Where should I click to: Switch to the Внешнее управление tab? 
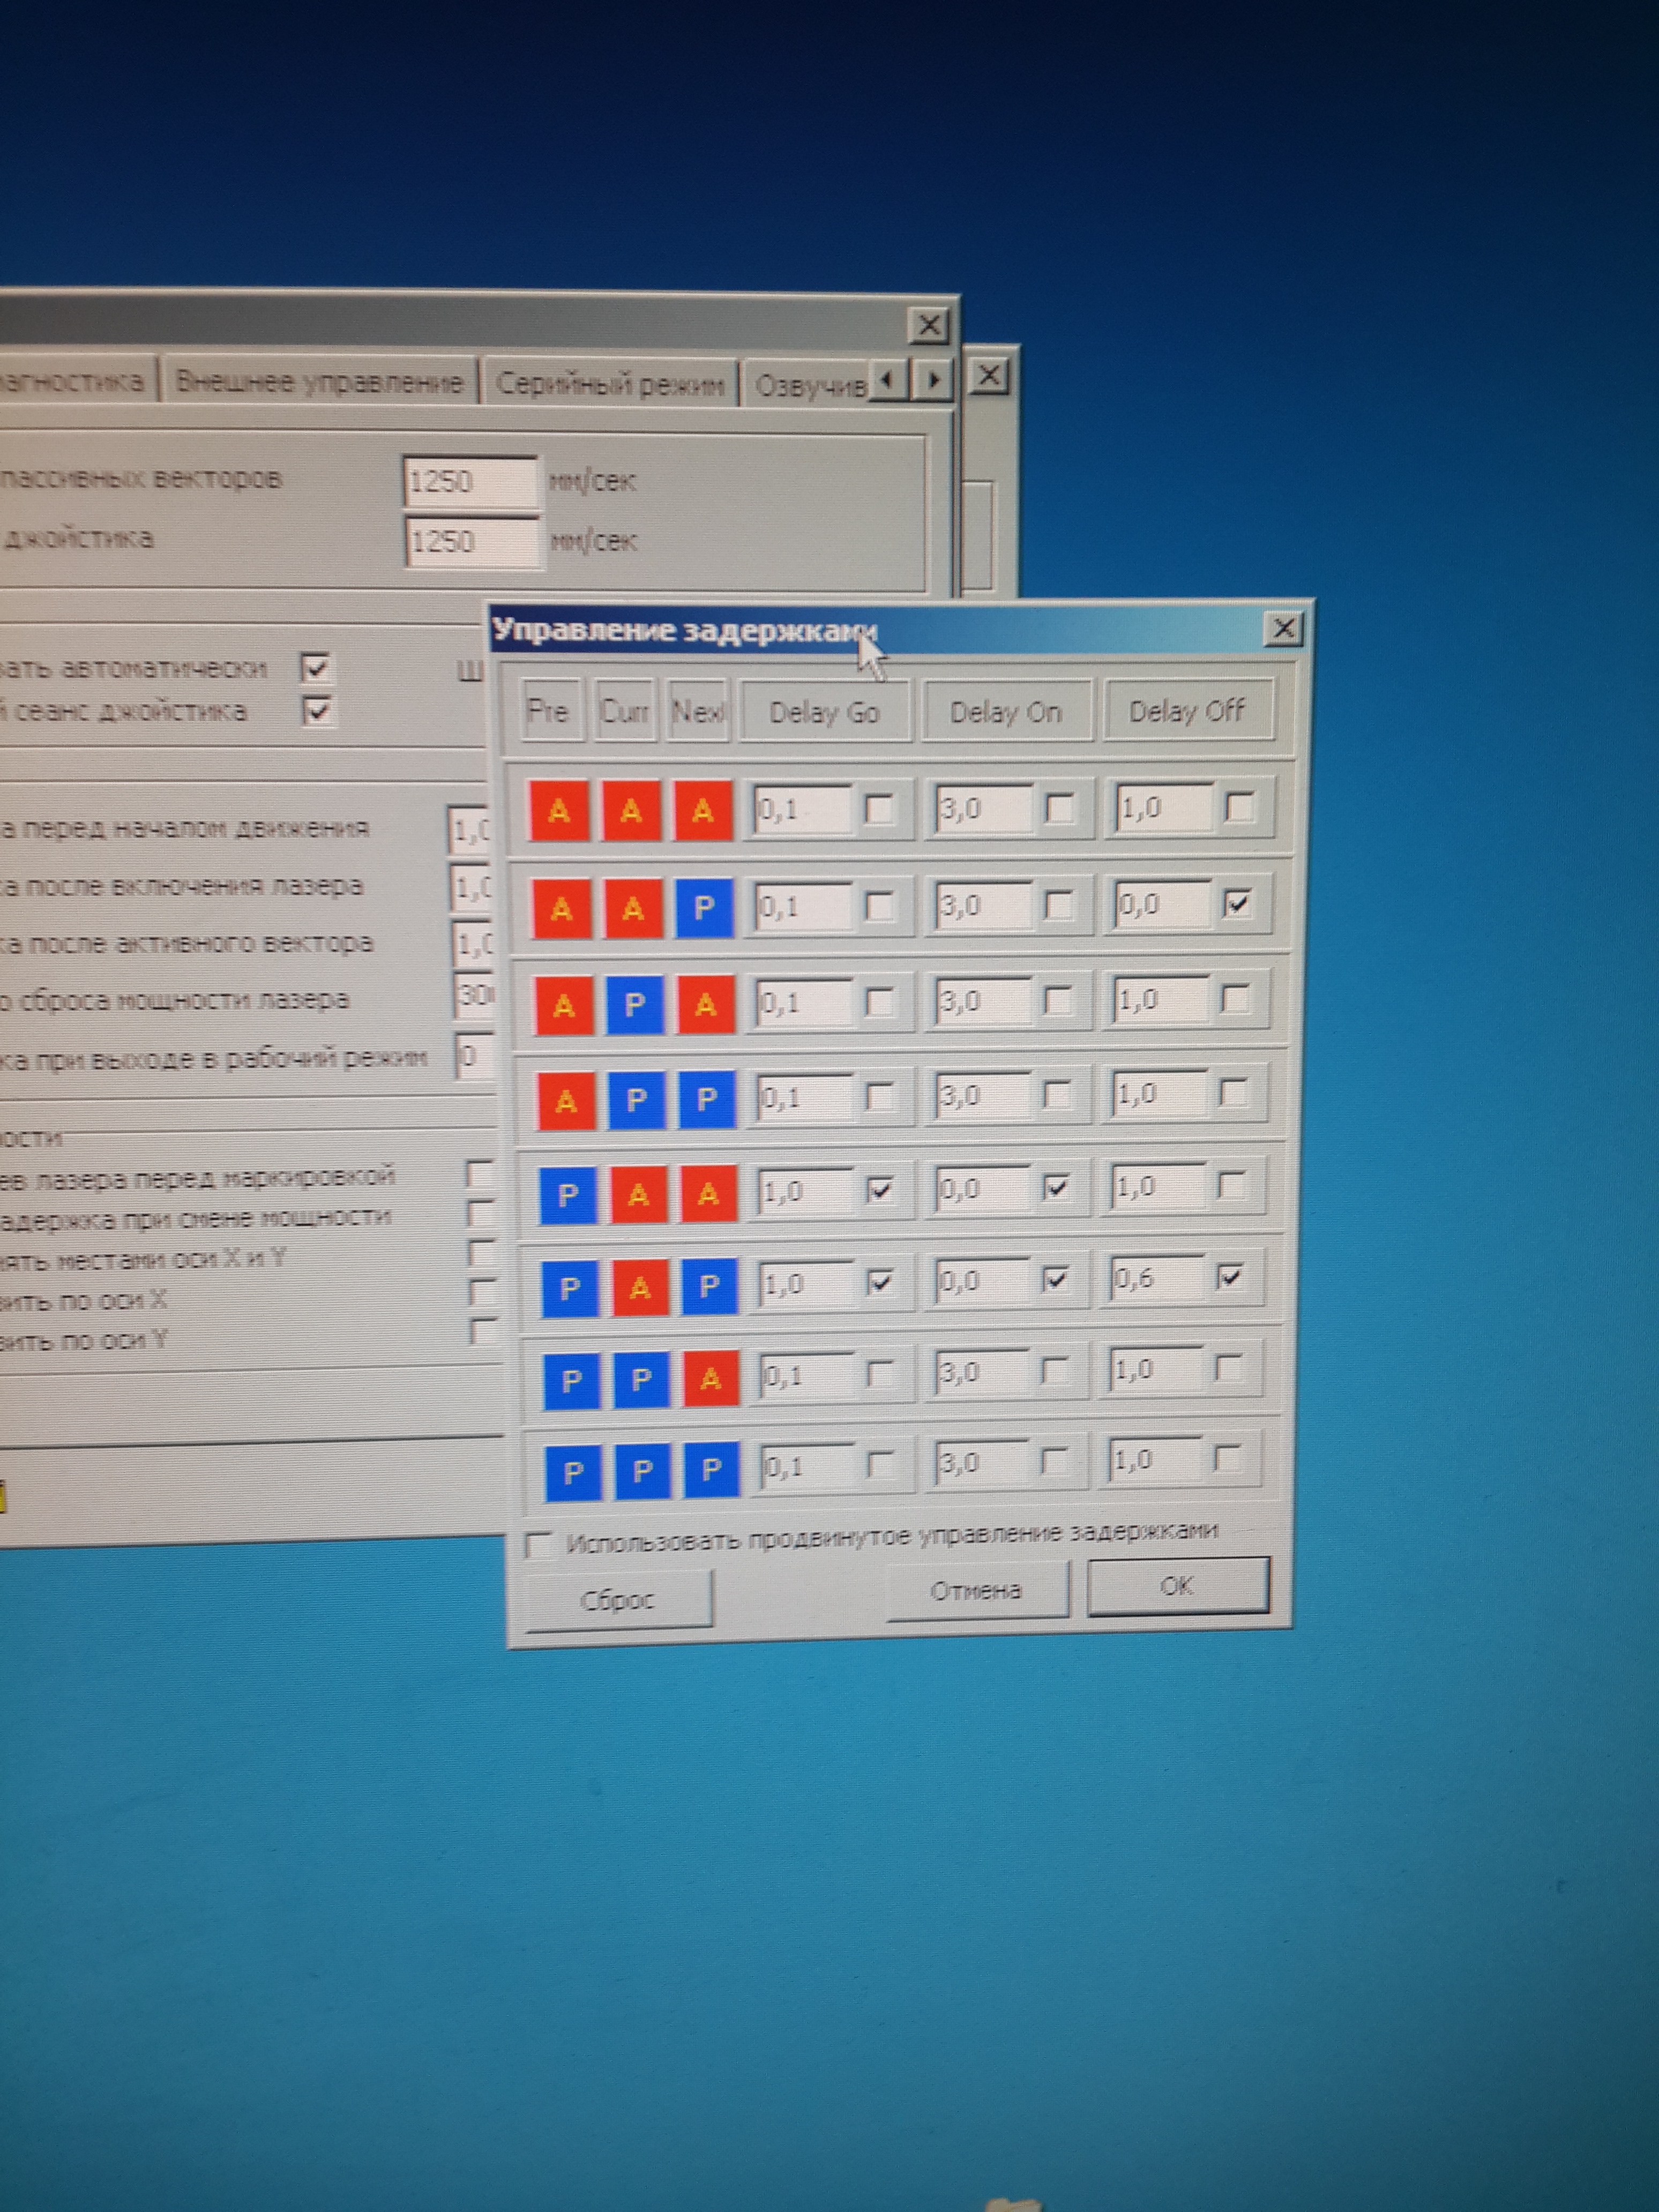(x=319, y=382)
